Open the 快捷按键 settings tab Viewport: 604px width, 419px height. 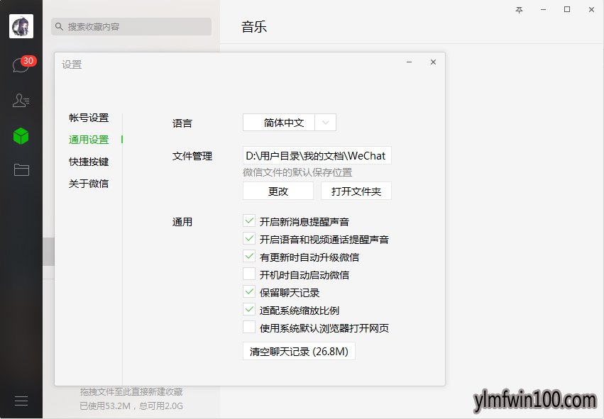pos(89,162)
